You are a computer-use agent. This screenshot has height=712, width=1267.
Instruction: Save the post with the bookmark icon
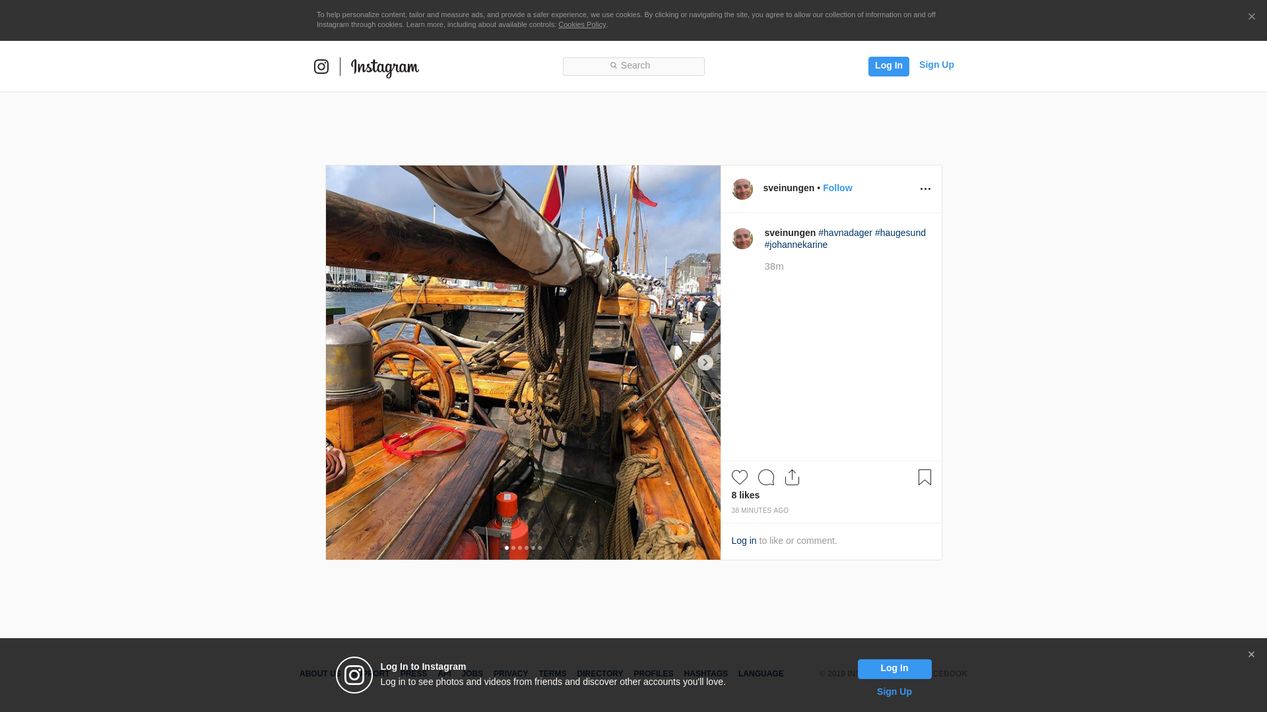(x=925, y=477)
